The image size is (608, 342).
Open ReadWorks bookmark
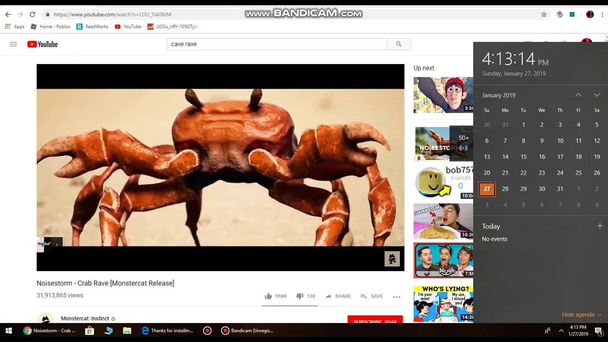pos(93,27)
